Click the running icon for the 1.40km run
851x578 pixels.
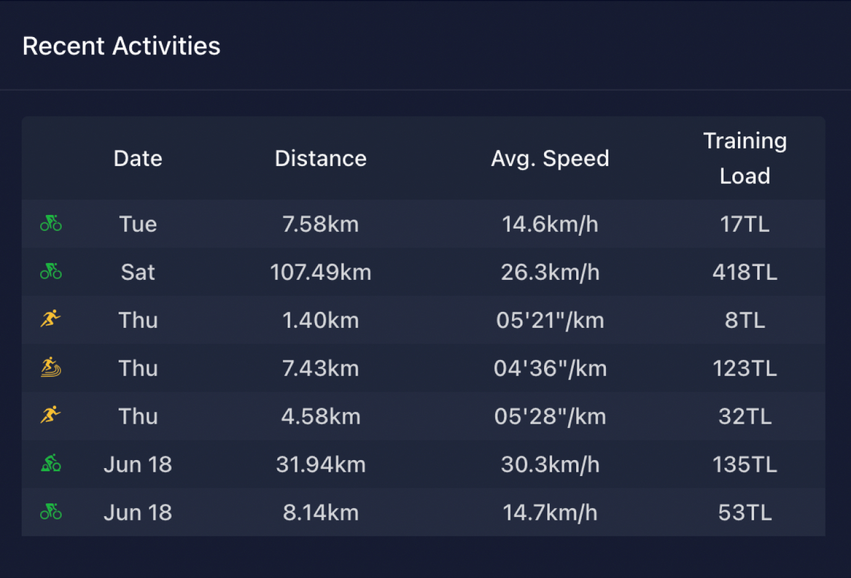[x=51, y=319]
